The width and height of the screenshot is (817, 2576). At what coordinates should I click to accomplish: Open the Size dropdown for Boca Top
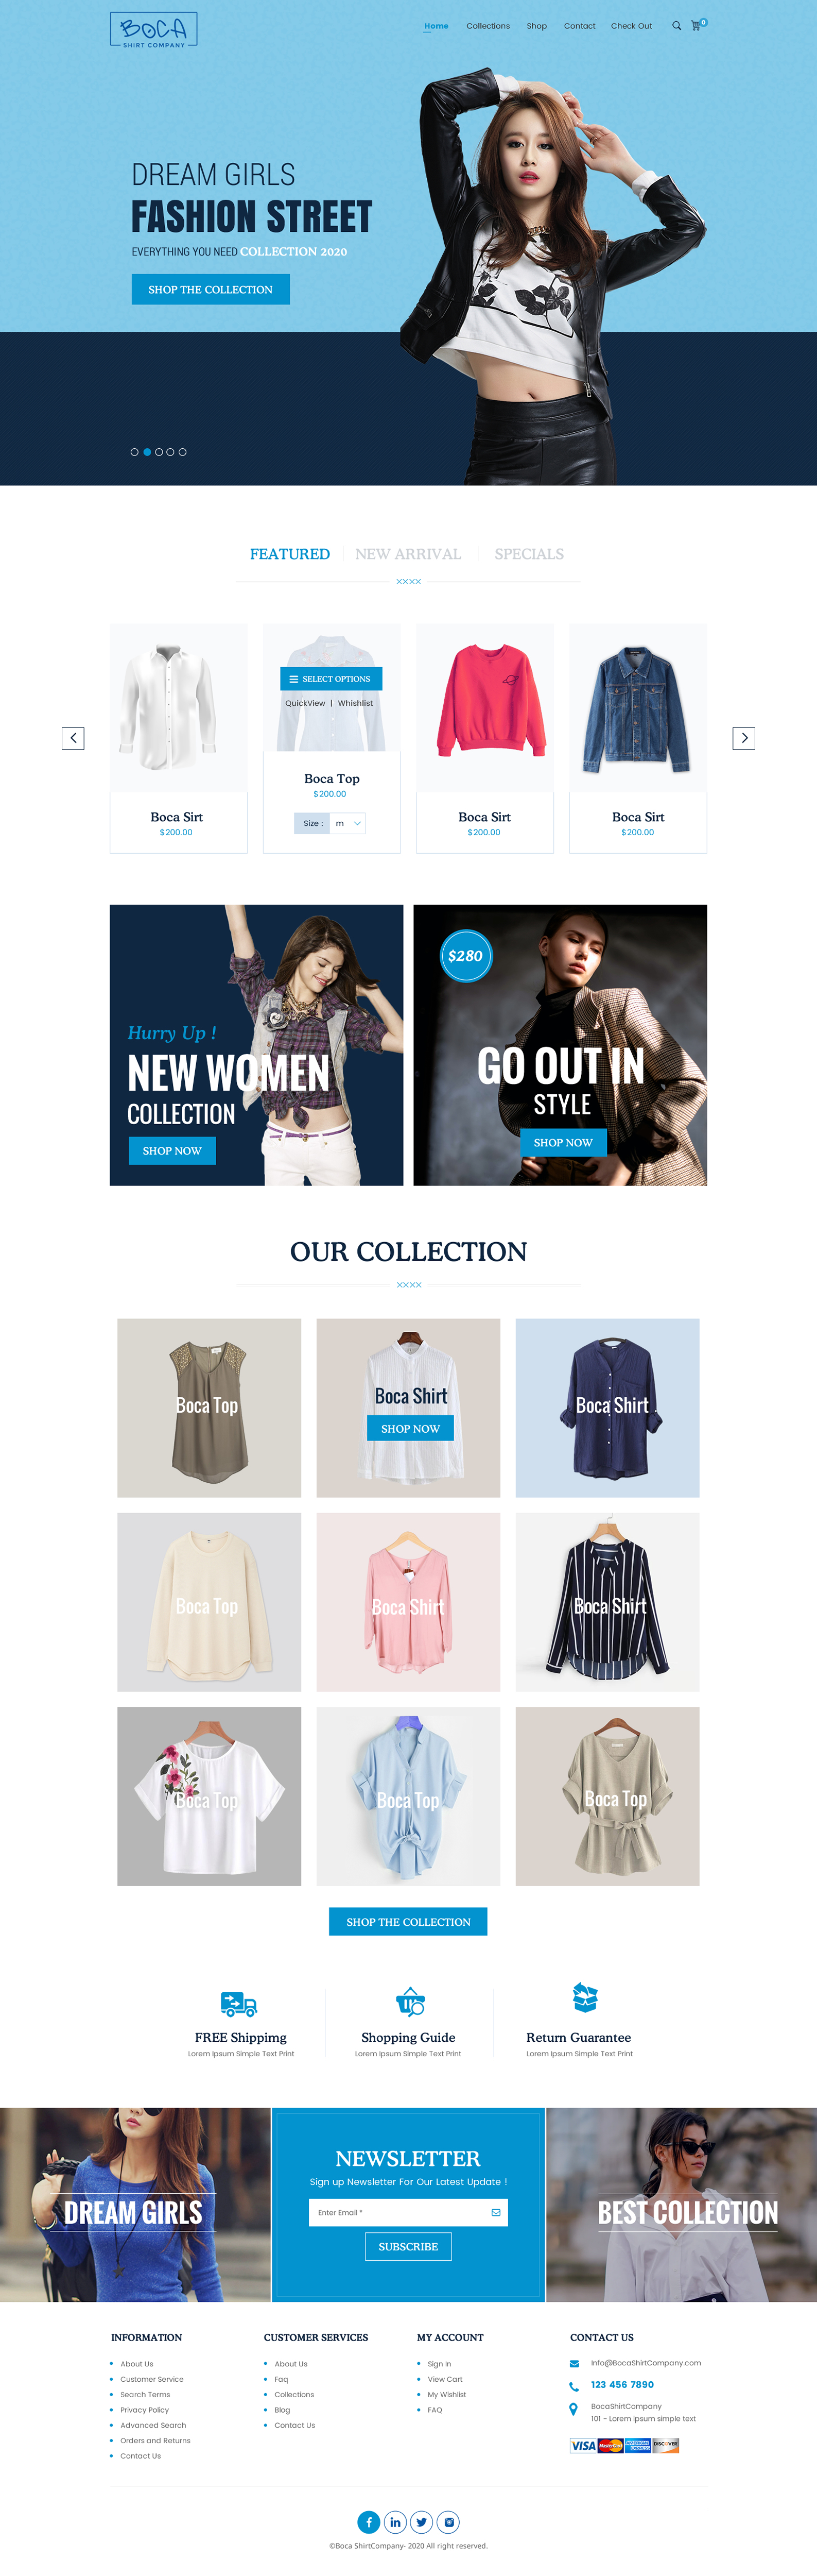coord(347,823)
